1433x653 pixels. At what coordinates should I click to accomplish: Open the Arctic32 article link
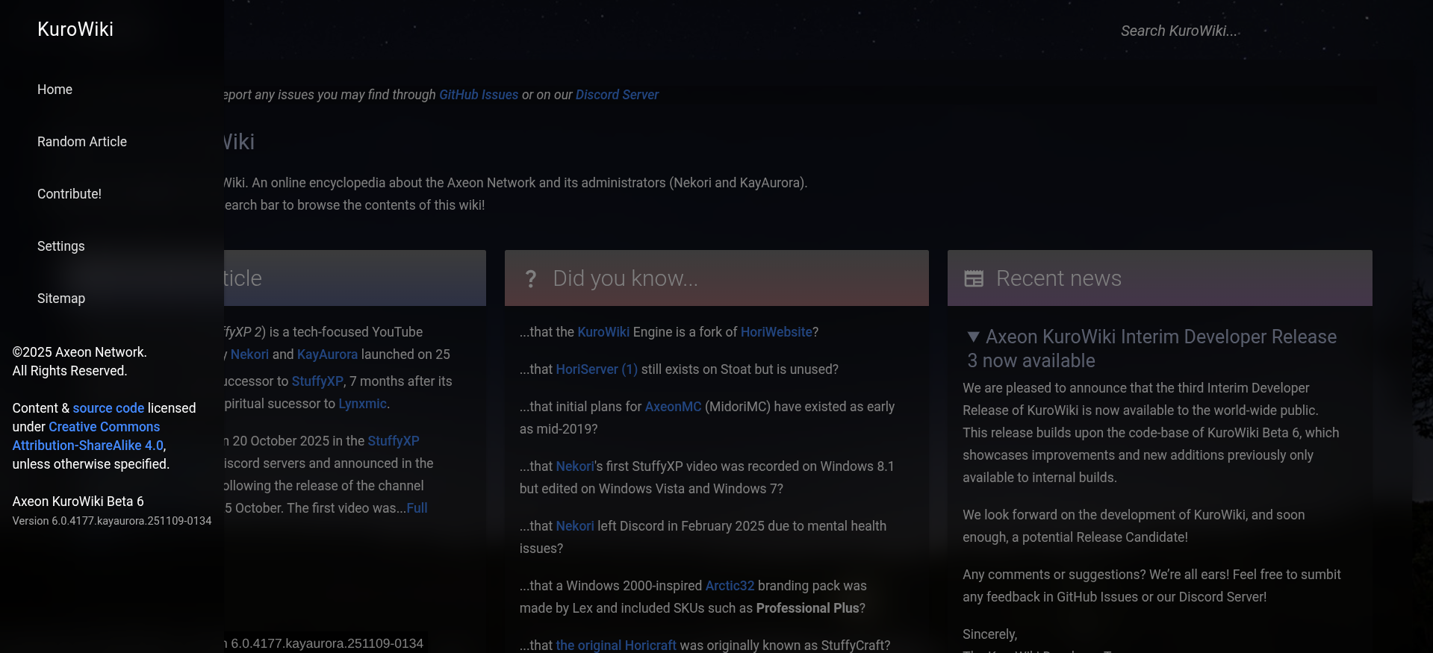pos(730,586)
